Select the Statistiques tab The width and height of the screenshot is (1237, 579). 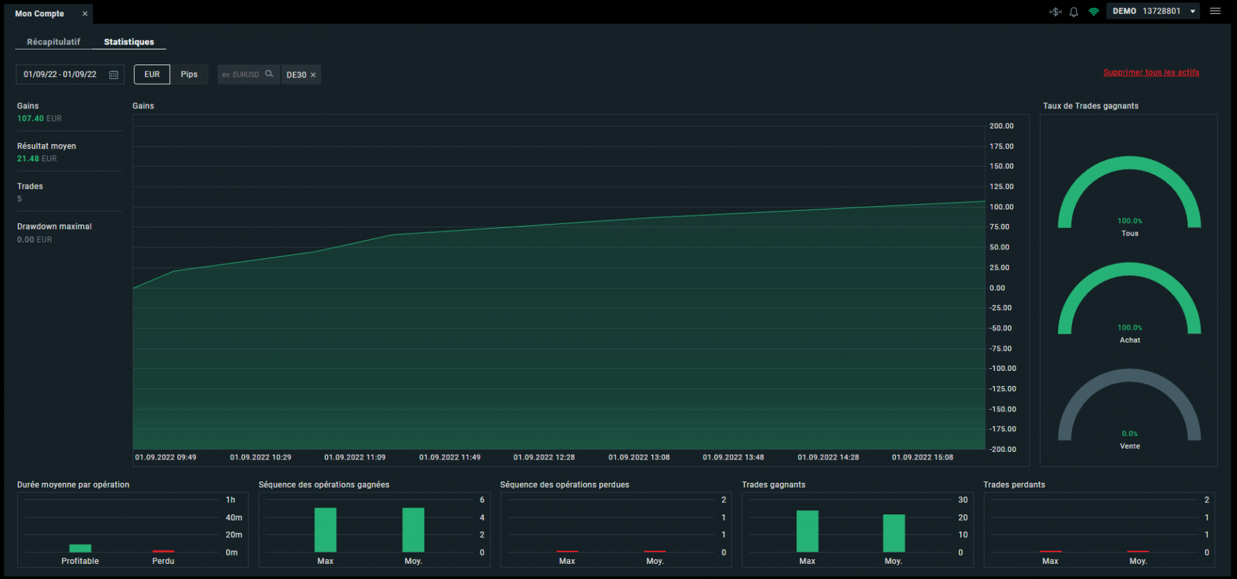click(129, 42)
